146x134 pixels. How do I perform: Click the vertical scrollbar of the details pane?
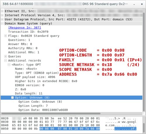pyautogui.click(x=144, y=62)
